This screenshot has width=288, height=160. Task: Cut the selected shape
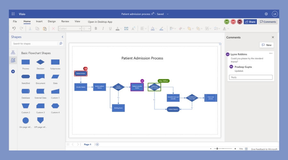click(30, 29)
